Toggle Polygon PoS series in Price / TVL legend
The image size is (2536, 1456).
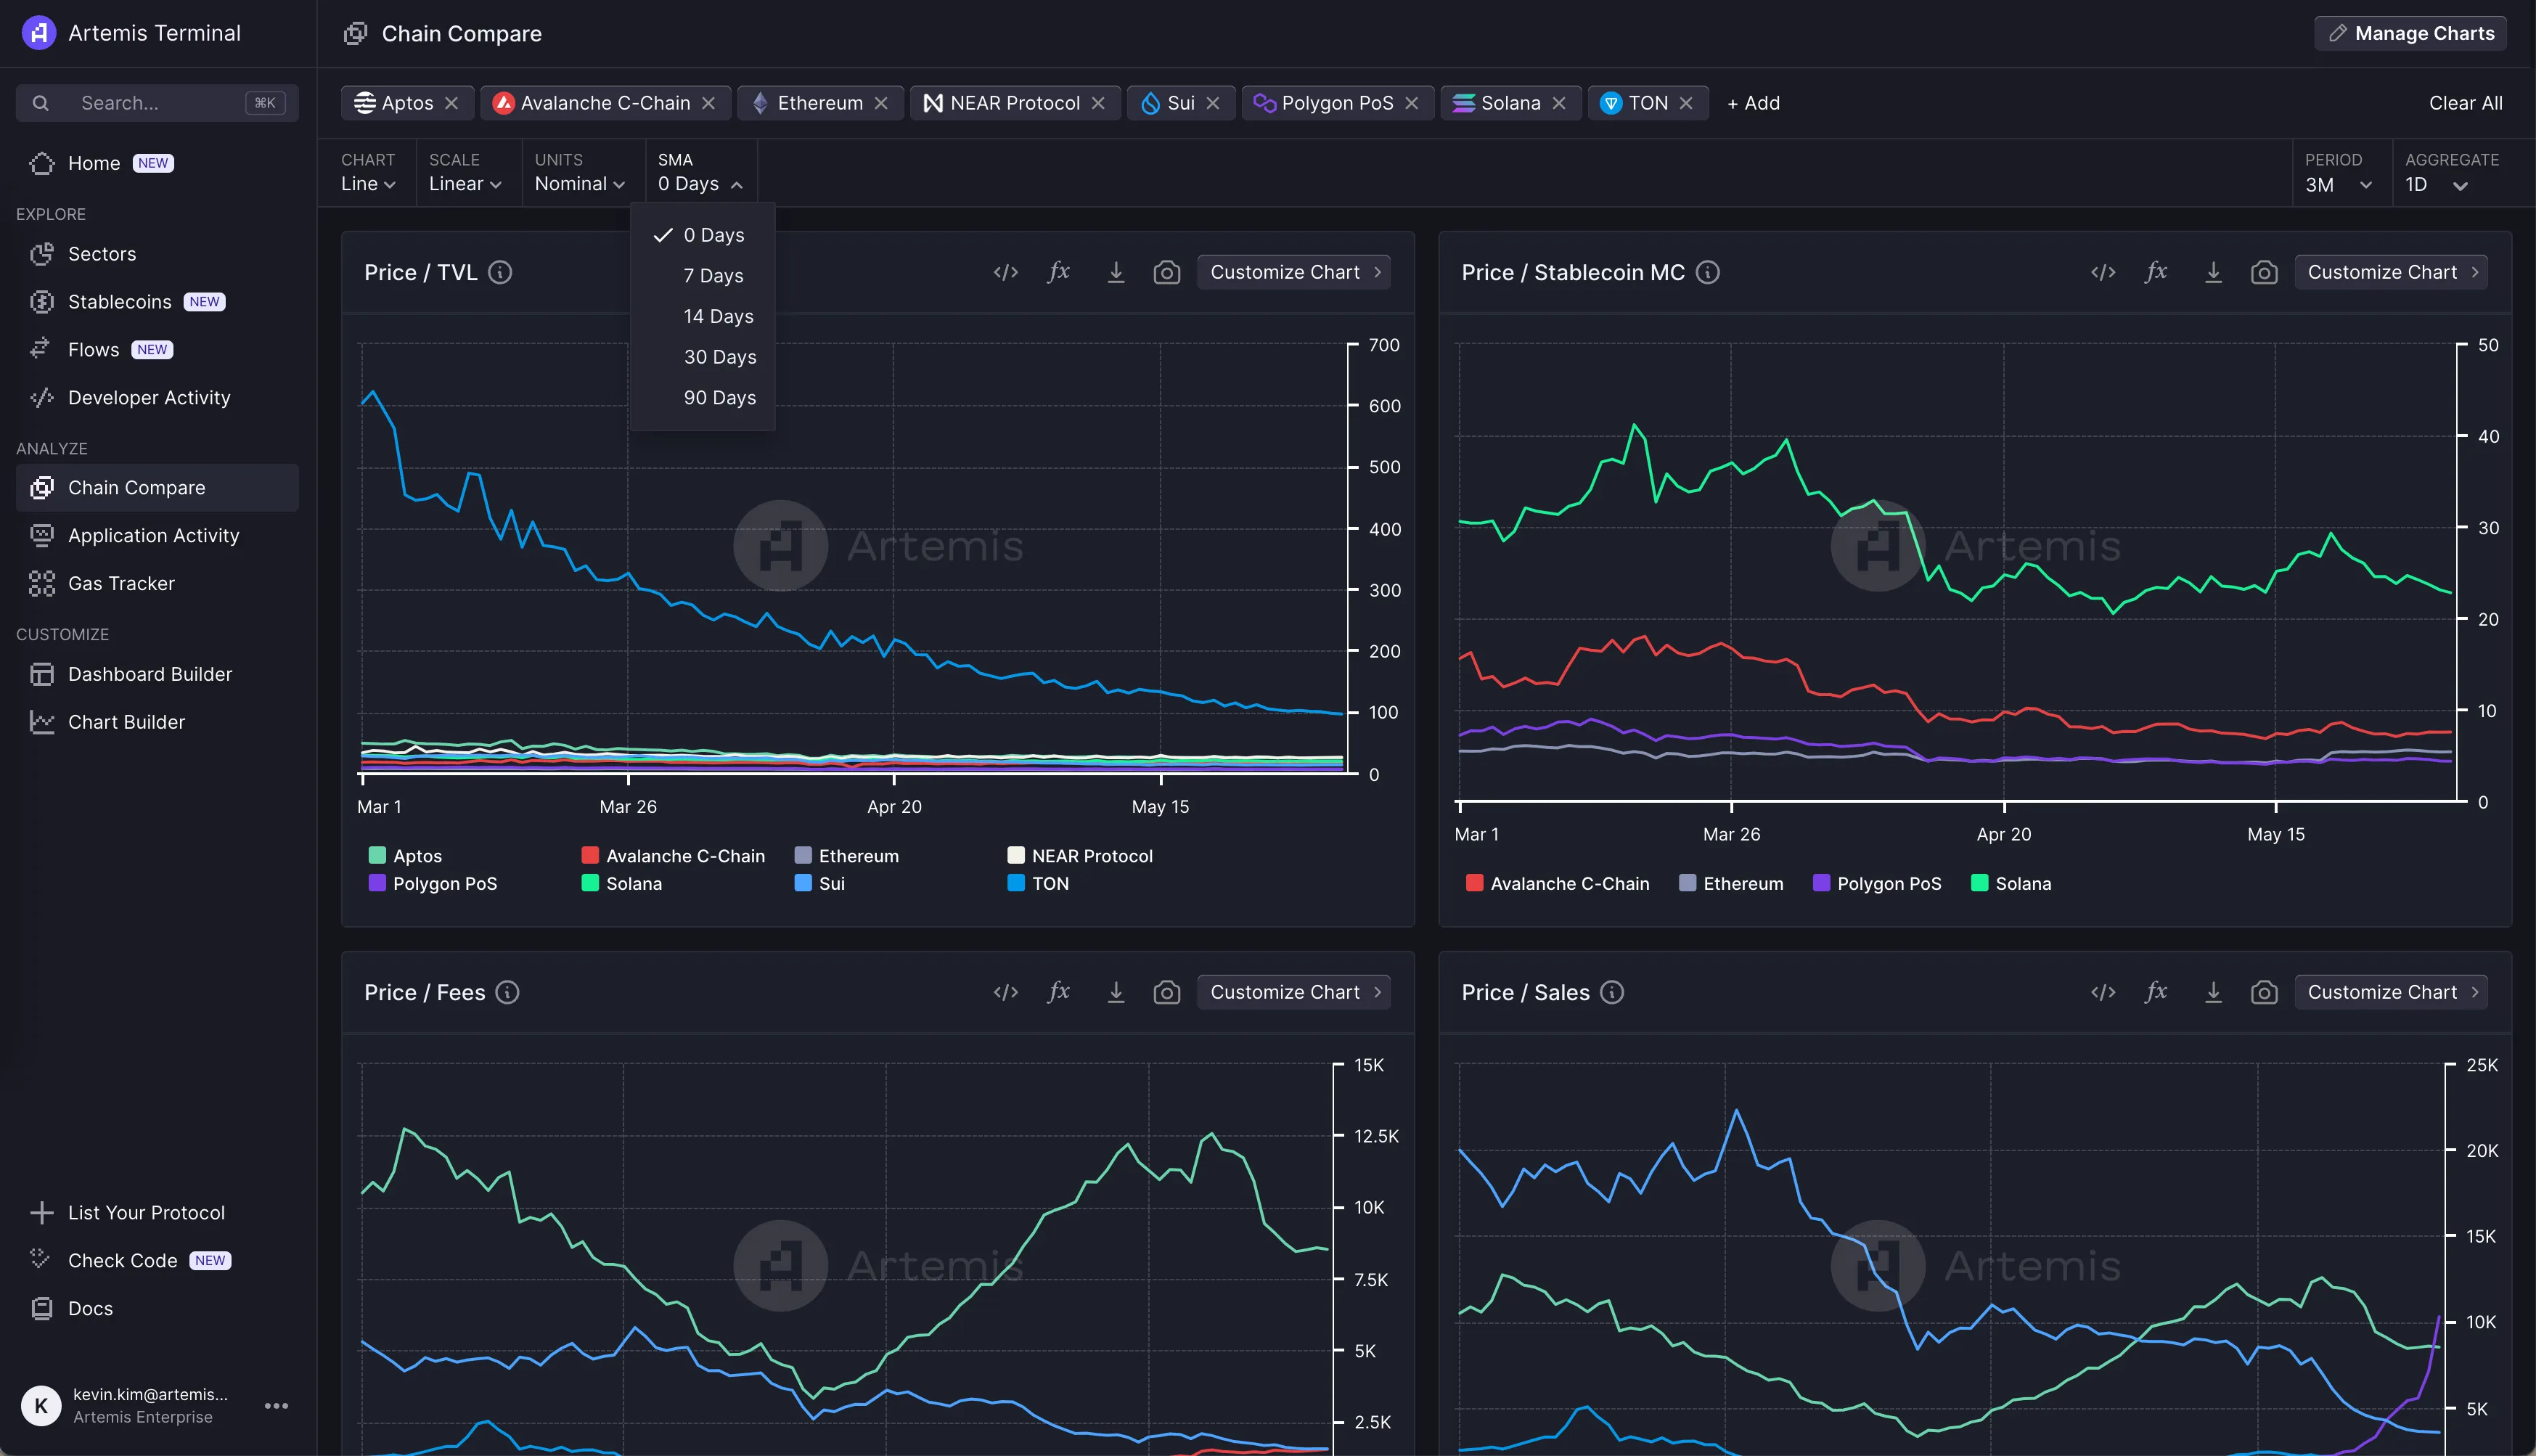click(433, 883)
